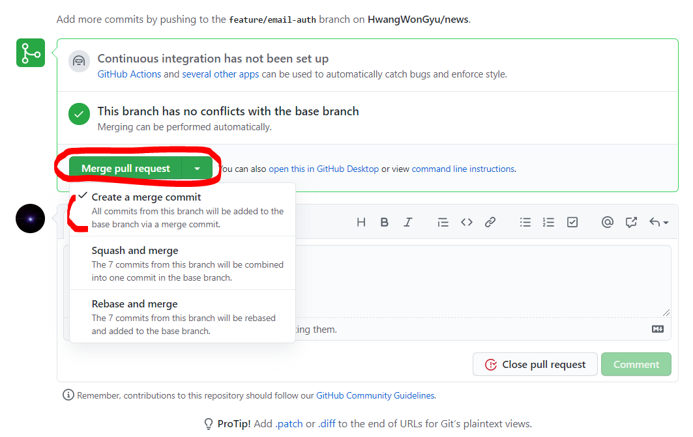Open GitHub Actions link
The width and height of the screenshot is (693, 437).
click(x=129, y=74)
